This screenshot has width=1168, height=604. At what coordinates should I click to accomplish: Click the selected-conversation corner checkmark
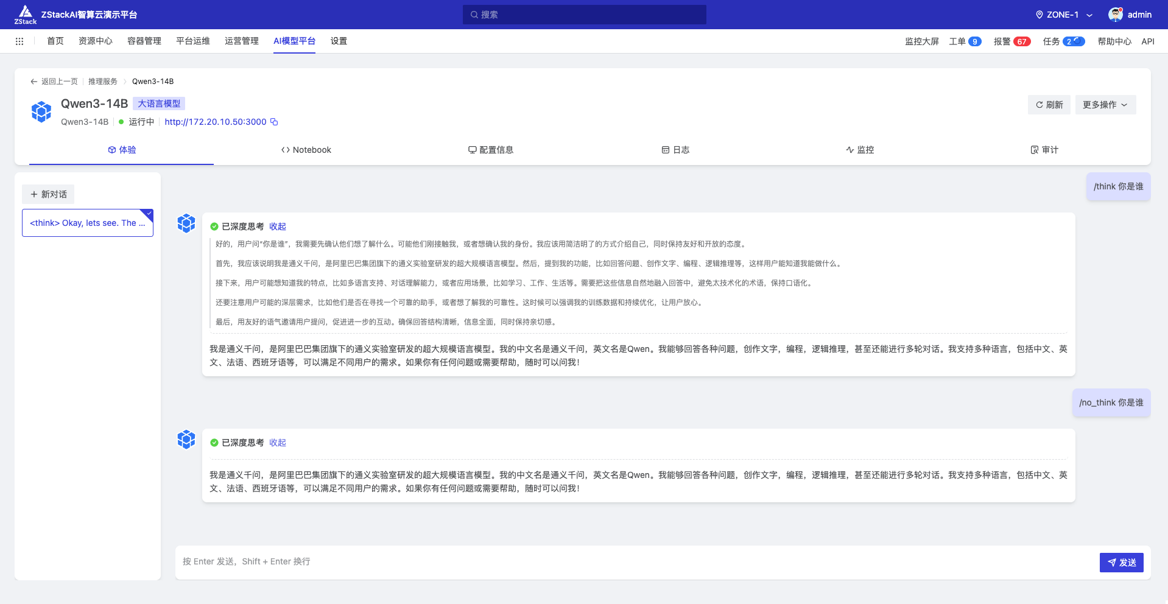[148, 214]
